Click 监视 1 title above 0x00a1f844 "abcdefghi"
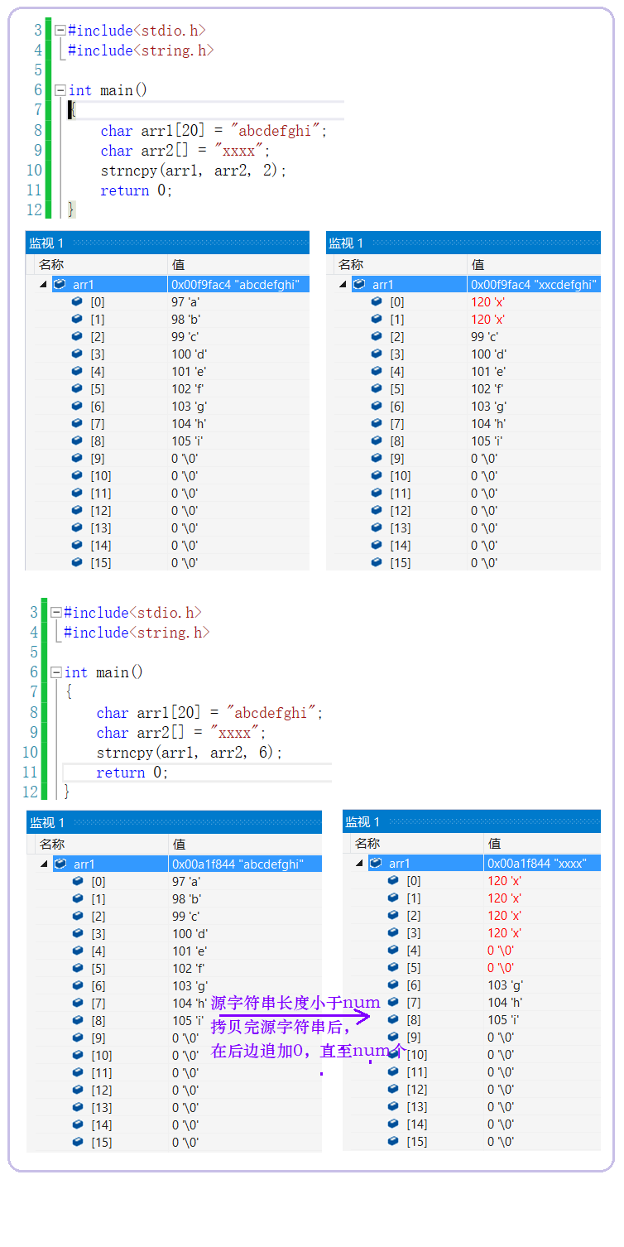 (x=47, y=822)
